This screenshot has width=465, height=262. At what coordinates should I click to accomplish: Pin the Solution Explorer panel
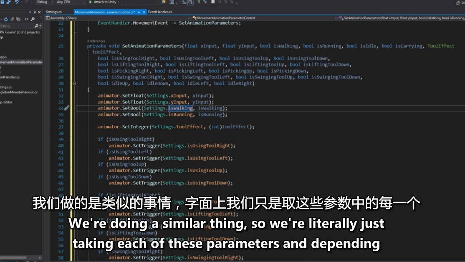pos(35,12)
